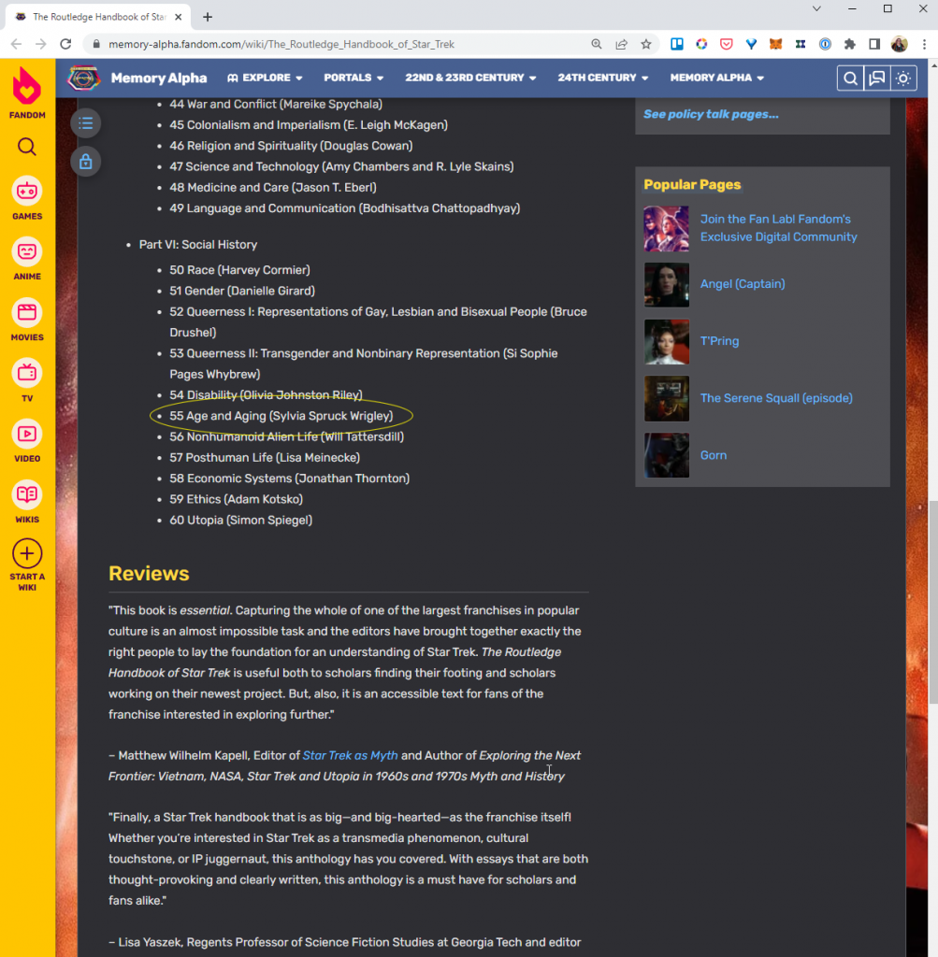Open the MetaMask fox extension icon
Screen dimensions: 938x957
[x=775, y=44]
